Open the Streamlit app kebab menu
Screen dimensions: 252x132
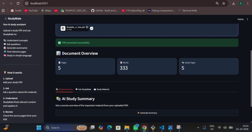coord(248,19)
